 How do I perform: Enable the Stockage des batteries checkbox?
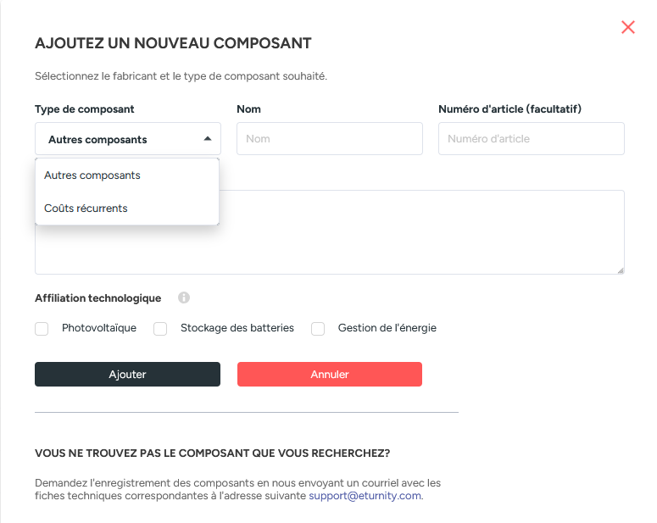click(x=160, y=329)
